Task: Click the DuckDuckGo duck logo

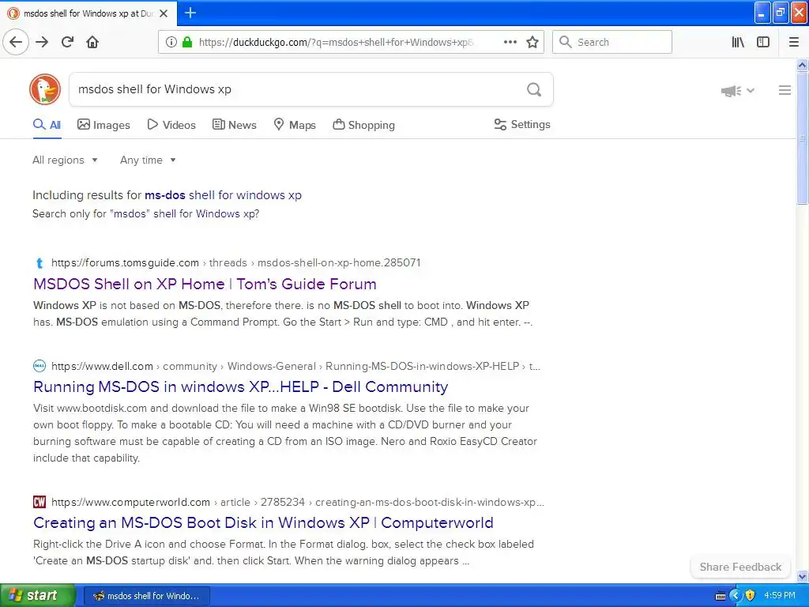Action: (45, 89)
